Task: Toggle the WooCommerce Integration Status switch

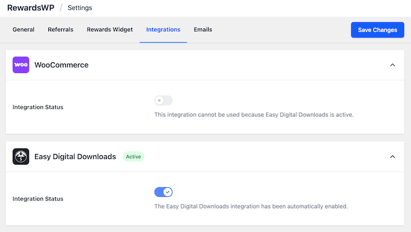Action: [x=163, y=100]
